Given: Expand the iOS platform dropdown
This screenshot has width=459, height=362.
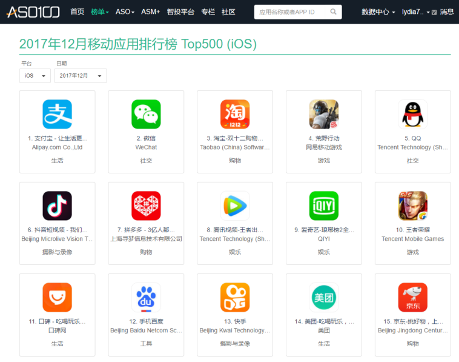Looking at the screenshot, I should click(36, 76).
